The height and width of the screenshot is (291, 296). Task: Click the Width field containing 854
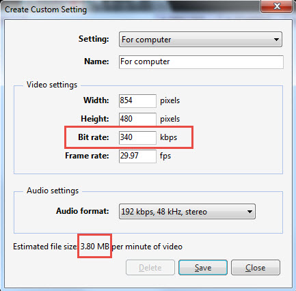click(137, 100)
